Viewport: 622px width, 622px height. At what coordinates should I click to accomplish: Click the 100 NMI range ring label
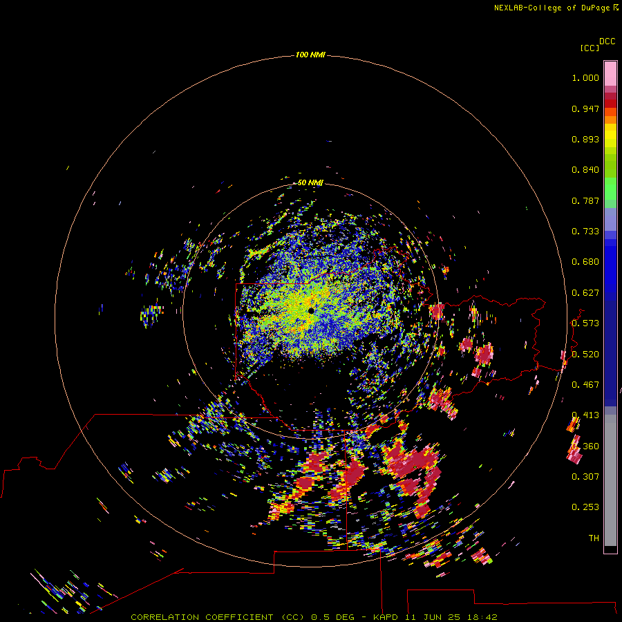[x=310, y=55]
